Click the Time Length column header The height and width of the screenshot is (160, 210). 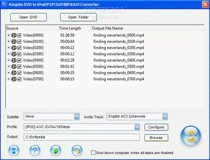point(70,28)
